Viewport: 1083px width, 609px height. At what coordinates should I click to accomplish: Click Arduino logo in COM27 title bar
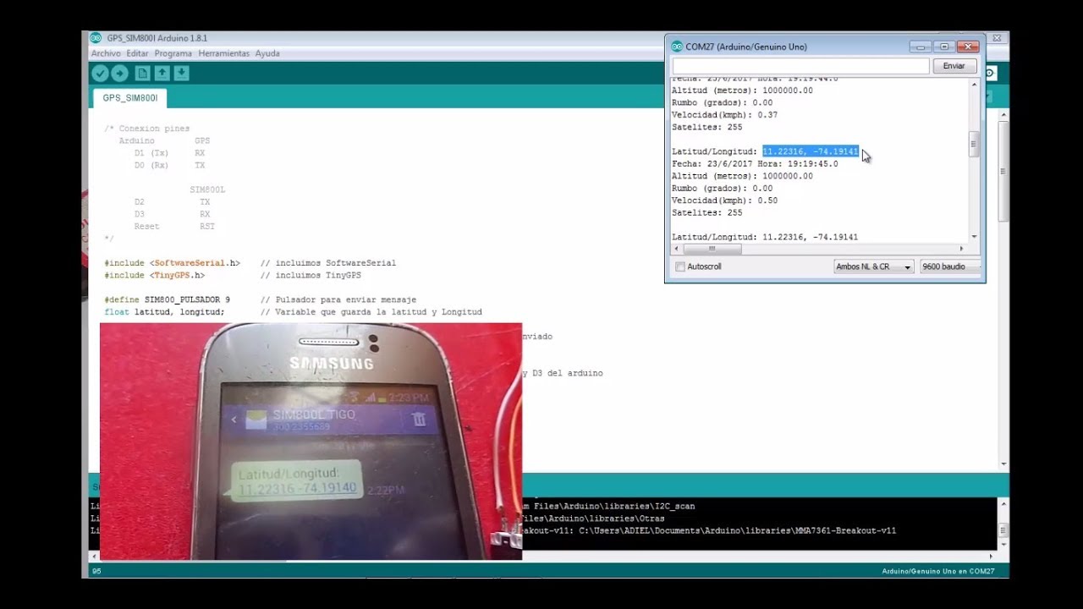(677, 47)
